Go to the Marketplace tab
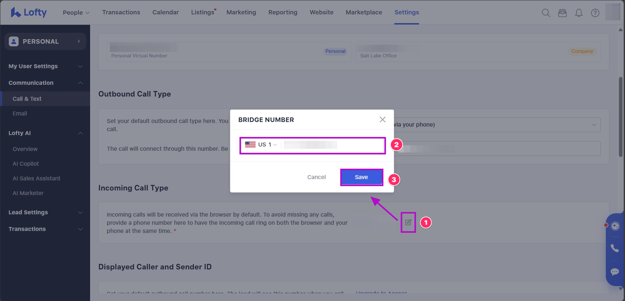The image size is (625, 301). [364, 12]
